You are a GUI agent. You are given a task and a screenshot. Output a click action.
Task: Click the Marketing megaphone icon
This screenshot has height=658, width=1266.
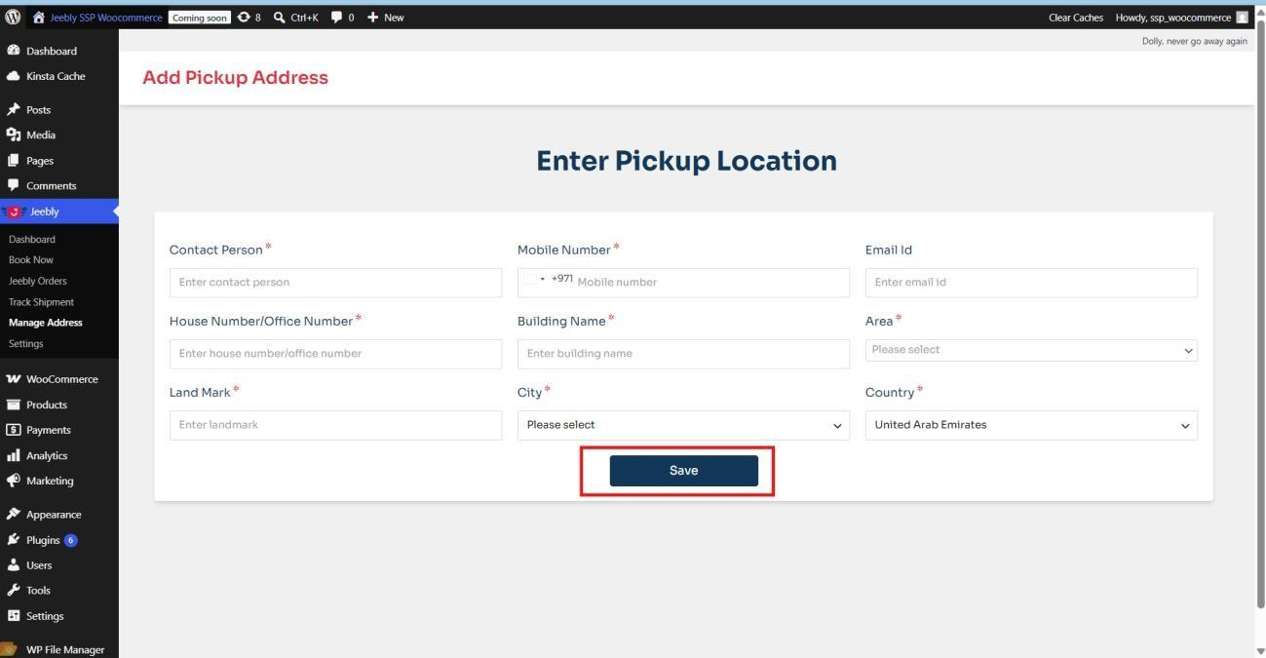14,481
